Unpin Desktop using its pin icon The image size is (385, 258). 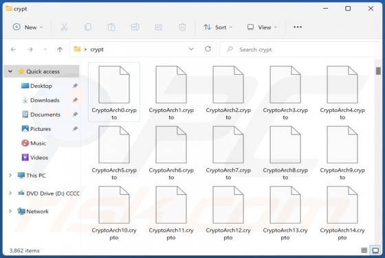coord(75,86)
